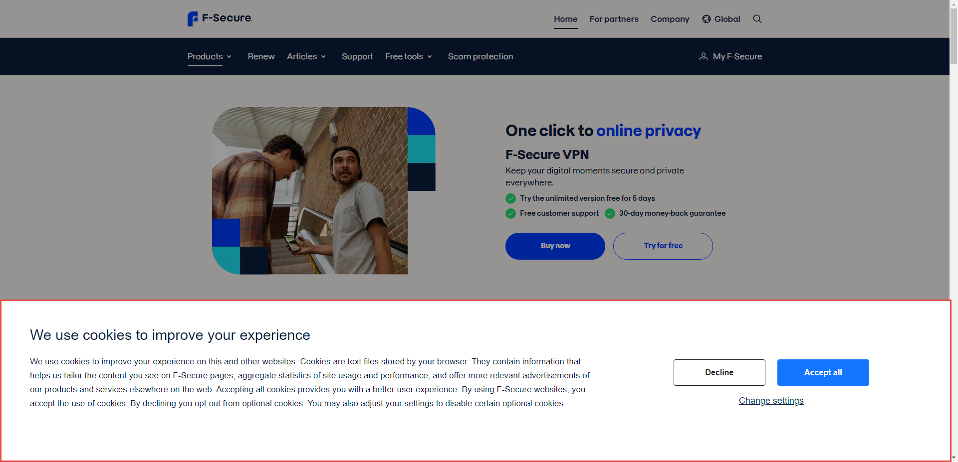Viewport: 958px width, 462px height.
Task: Decline optional cookies
Action: (x=719, y=372)
